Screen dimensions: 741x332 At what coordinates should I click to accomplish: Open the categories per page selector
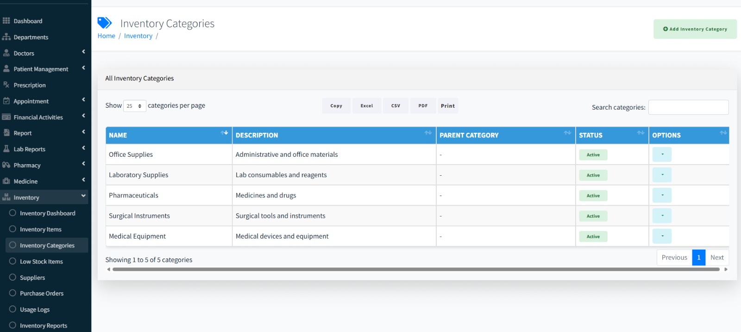135,106
